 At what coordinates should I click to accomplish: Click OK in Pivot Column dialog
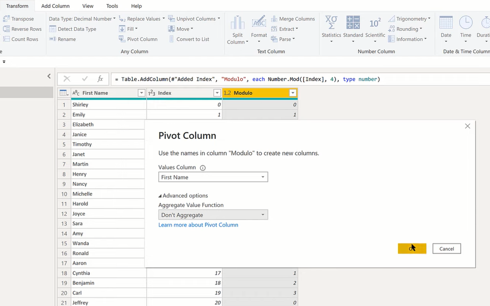(412, 249)
